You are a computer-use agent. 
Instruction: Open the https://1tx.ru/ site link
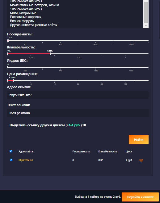[26, 160]
